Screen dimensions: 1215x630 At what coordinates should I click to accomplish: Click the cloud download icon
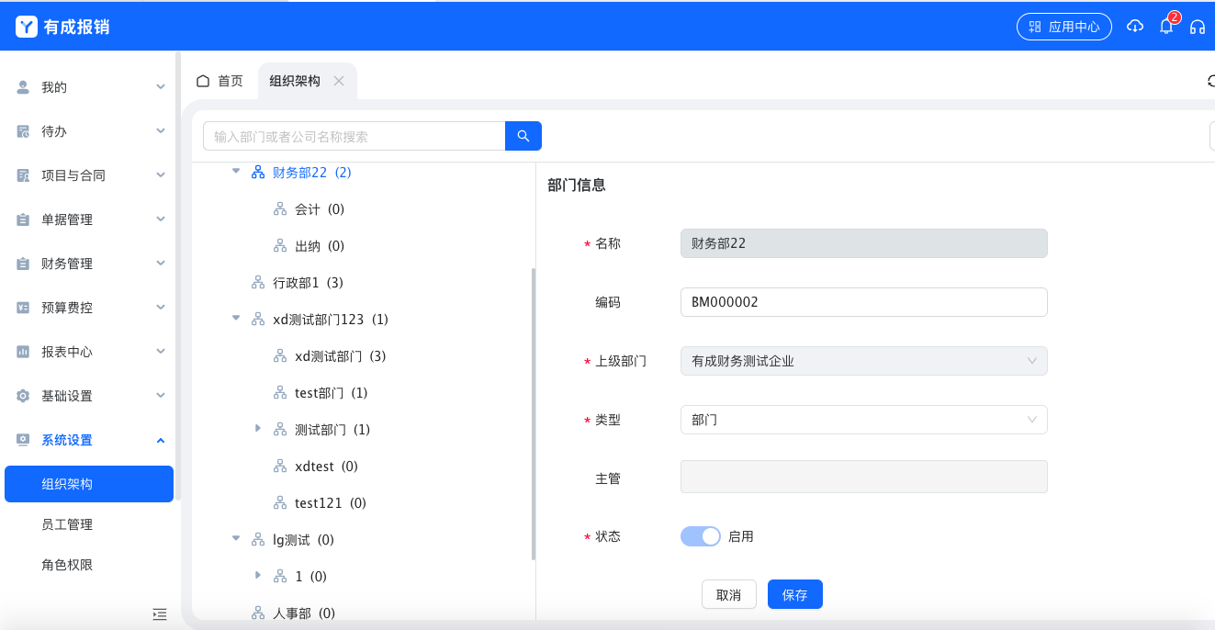coord(1135,27)
